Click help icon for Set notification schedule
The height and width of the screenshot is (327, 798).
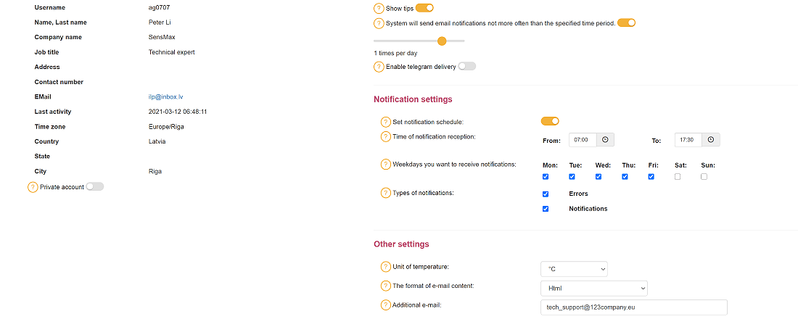point(386,122)
